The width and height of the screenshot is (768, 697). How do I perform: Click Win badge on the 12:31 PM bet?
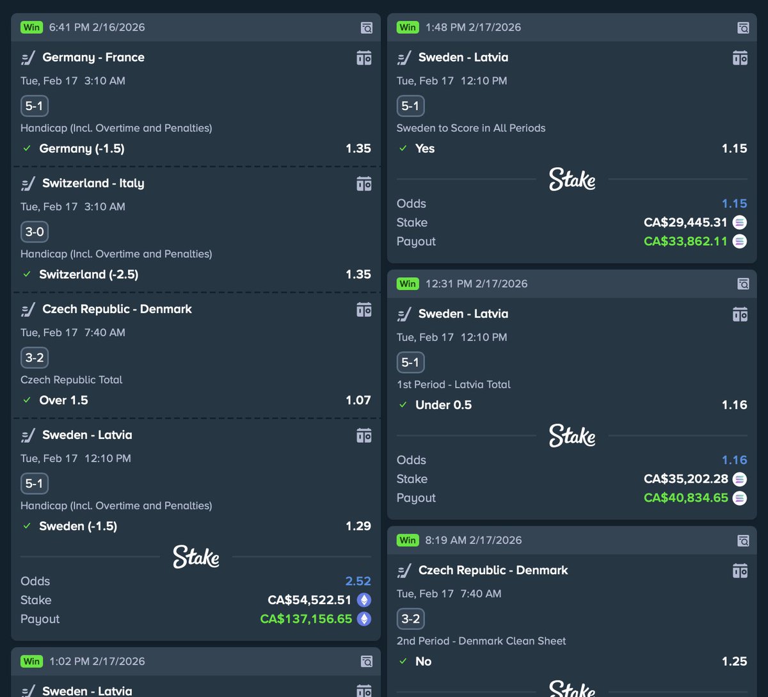(408, 284)
